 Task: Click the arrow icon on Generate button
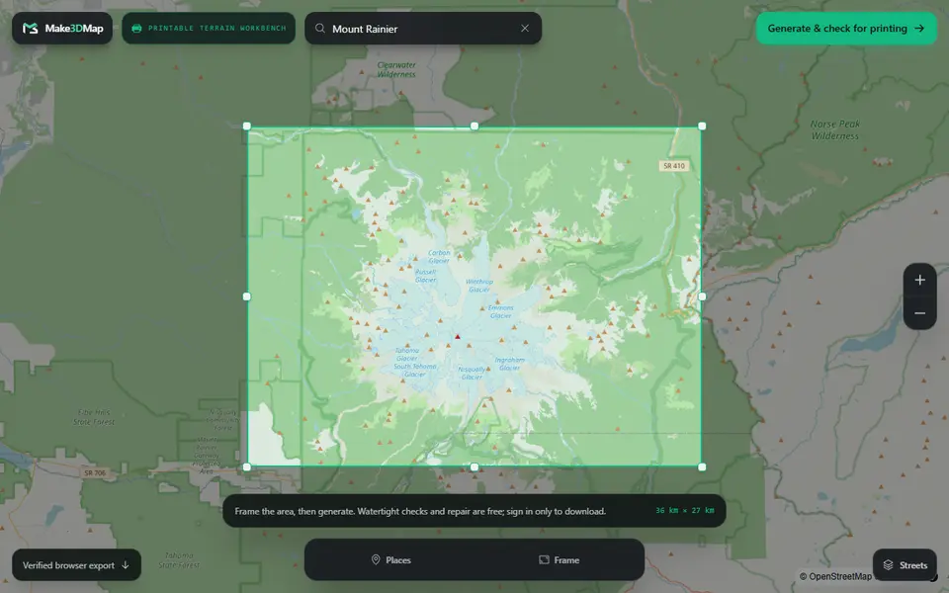pyautogui.click(x=919, y=29)
